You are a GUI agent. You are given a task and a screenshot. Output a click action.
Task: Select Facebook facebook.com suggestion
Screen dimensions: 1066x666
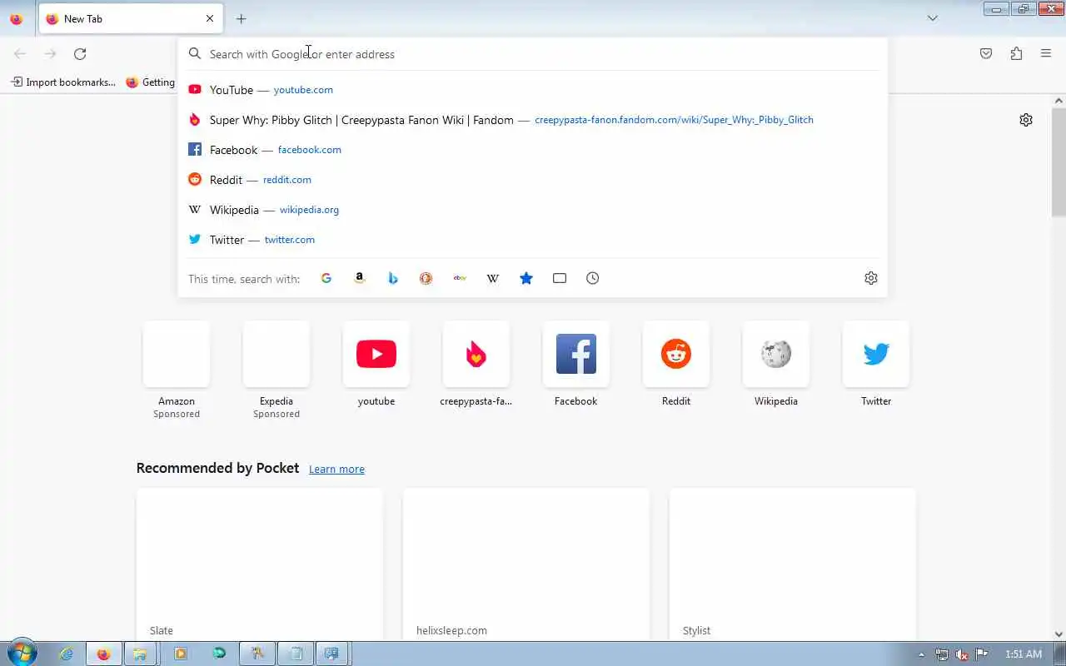click(533, 150)
